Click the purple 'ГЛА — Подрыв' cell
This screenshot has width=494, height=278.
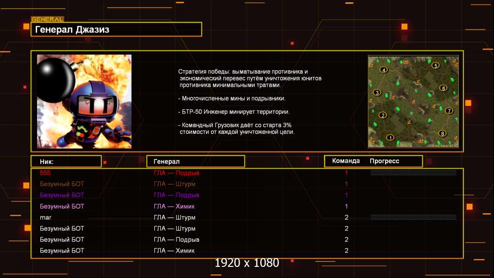coord(177,195)
